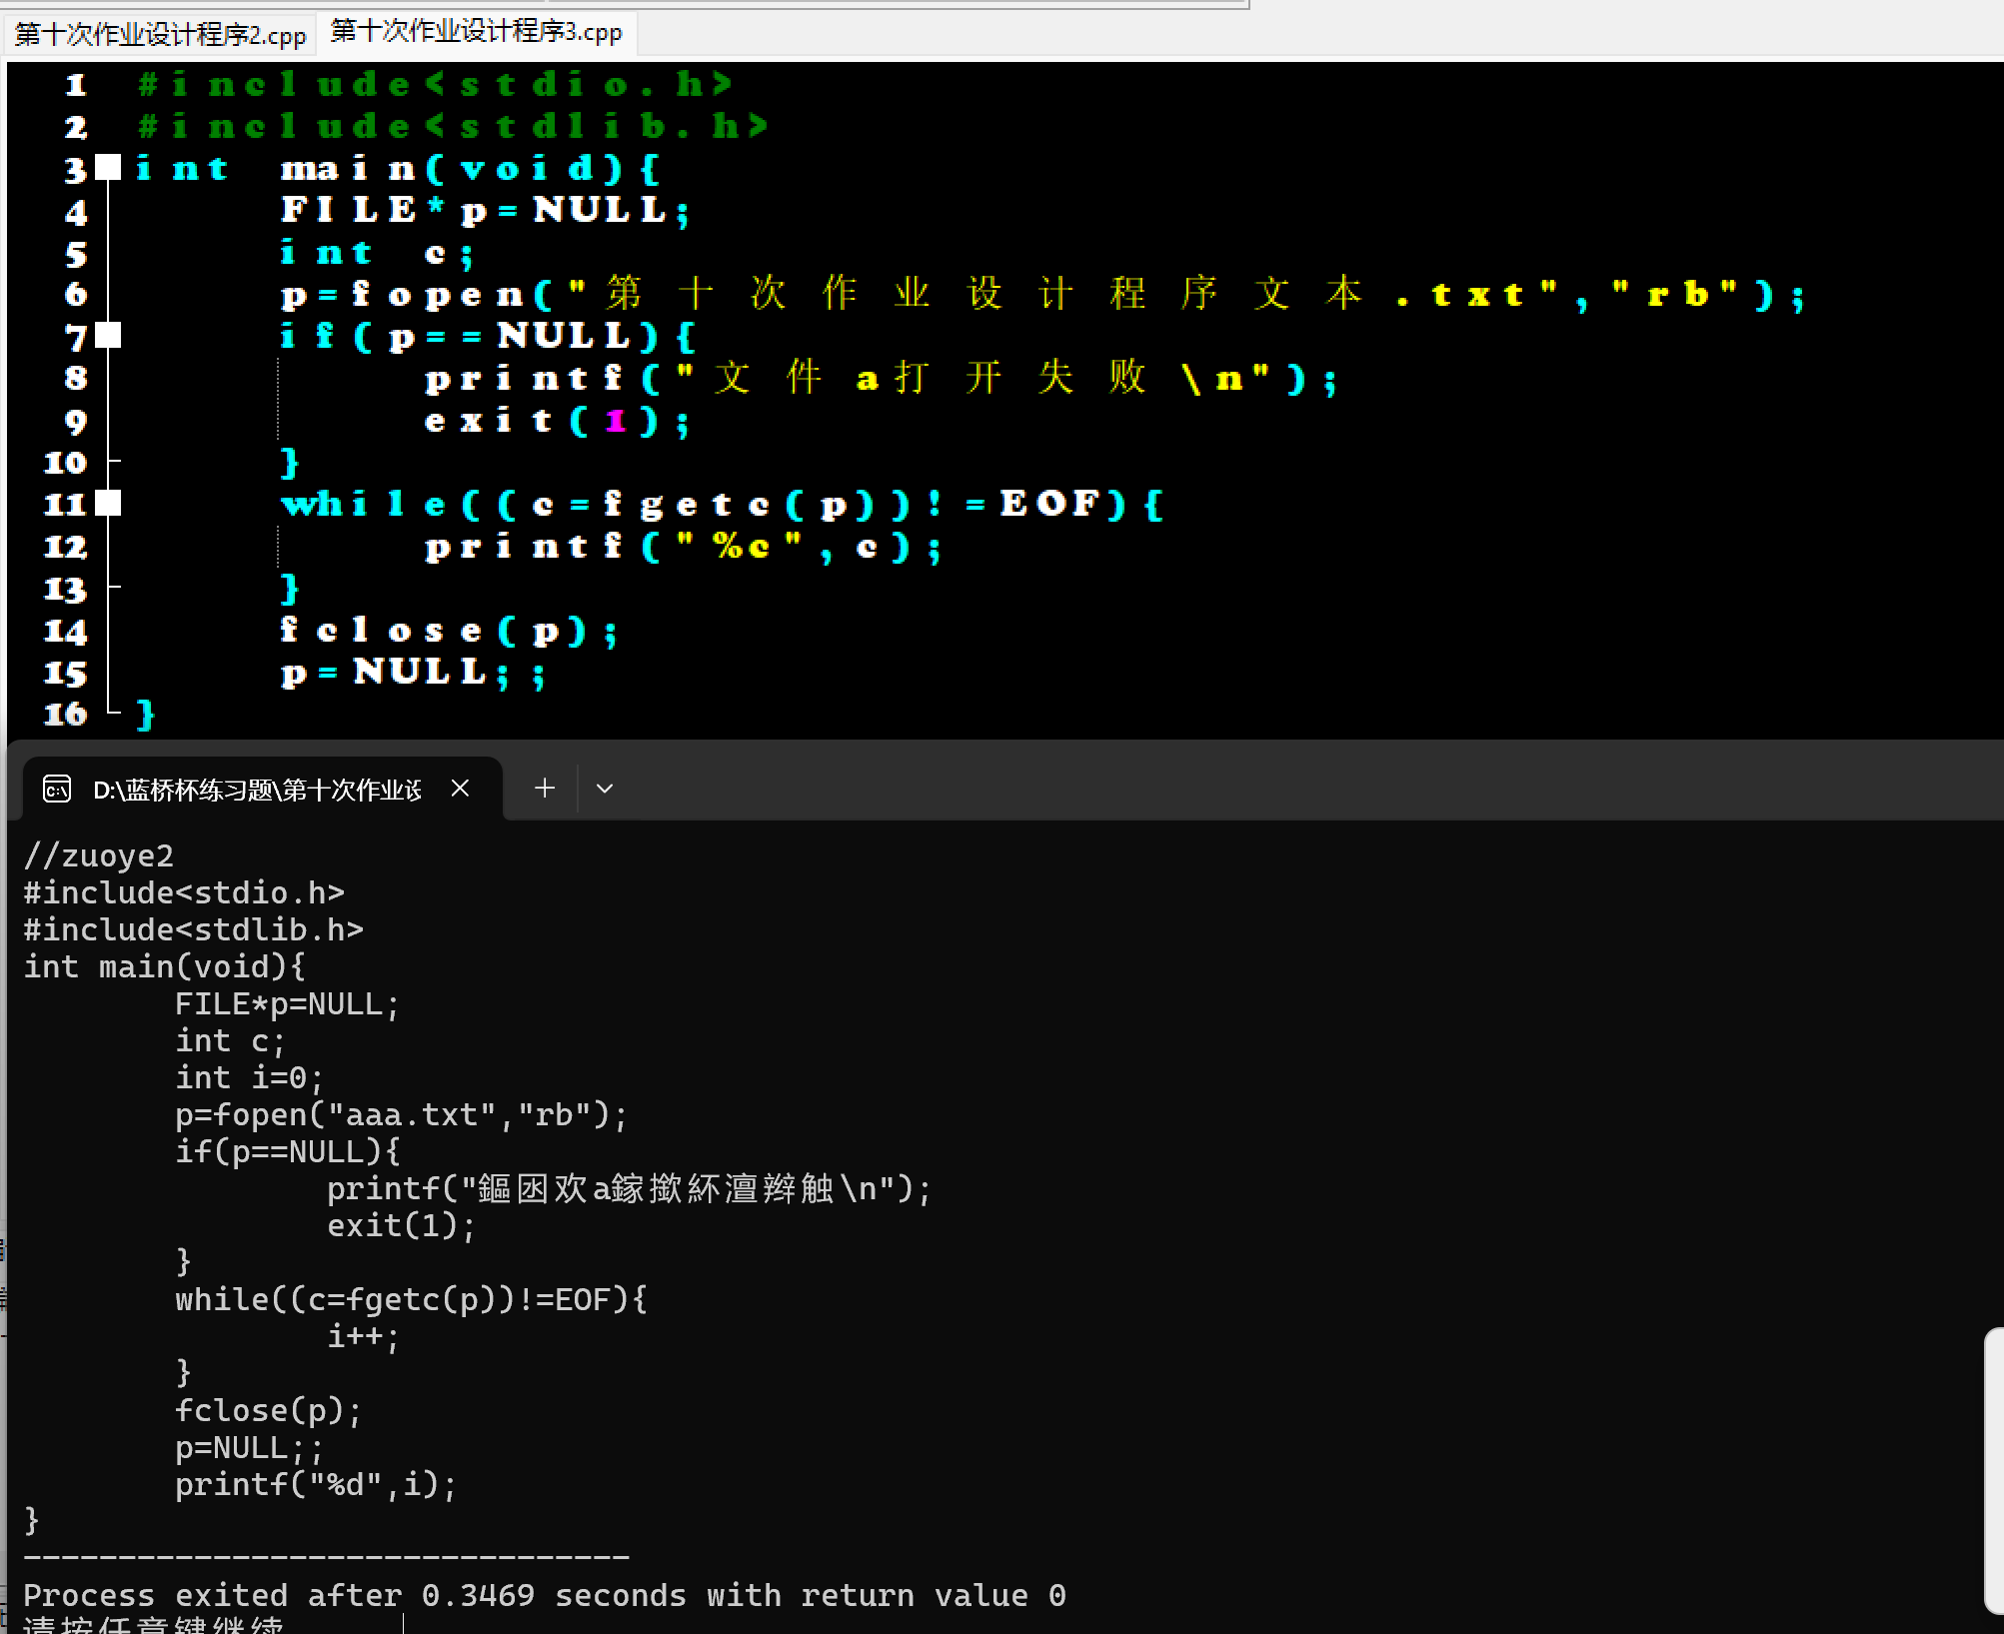Click the terminal console icon in the tab

[x=57, y=790]
